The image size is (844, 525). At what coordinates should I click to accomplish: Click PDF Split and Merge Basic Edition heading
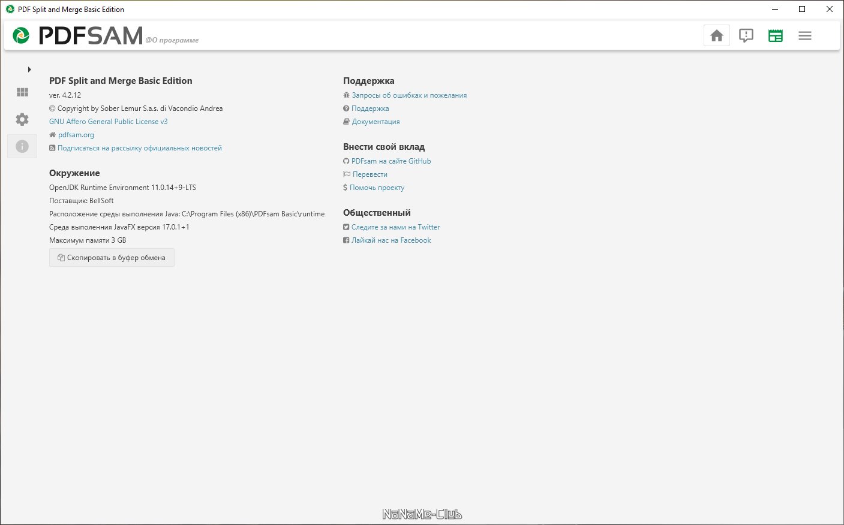tap(121, 81)
